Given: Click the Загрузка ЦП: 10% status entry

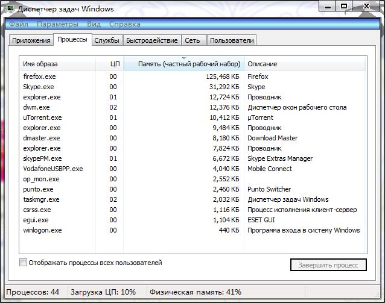Looking at the screenshot, I should coord(103,292).
